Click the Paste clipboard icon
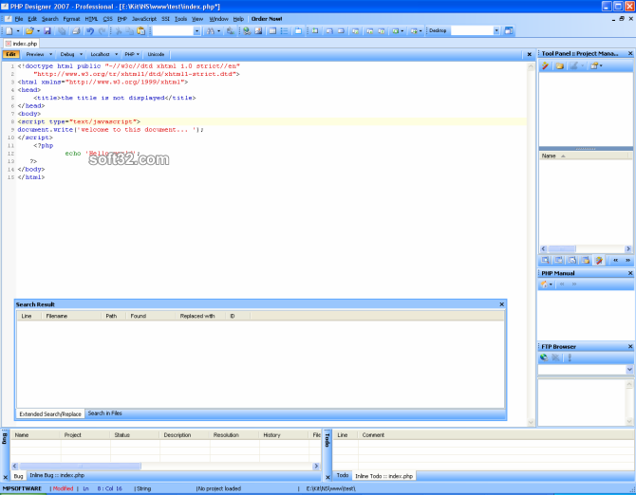The height and width of the screenshot is (495, 636). [140, 30]
